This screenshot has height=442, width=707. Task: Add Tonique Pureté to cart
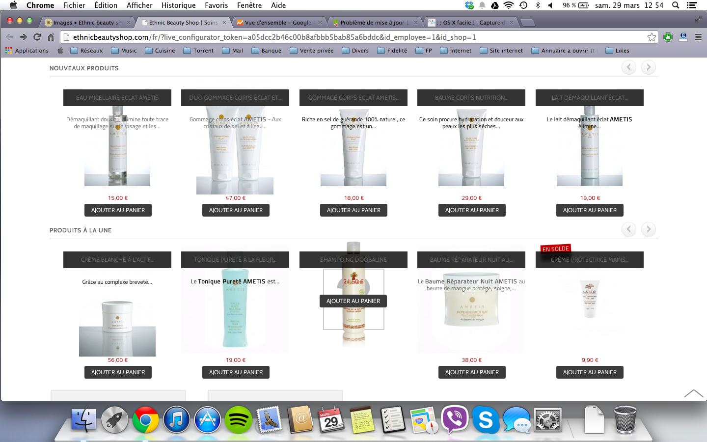(x=236, y=372)
